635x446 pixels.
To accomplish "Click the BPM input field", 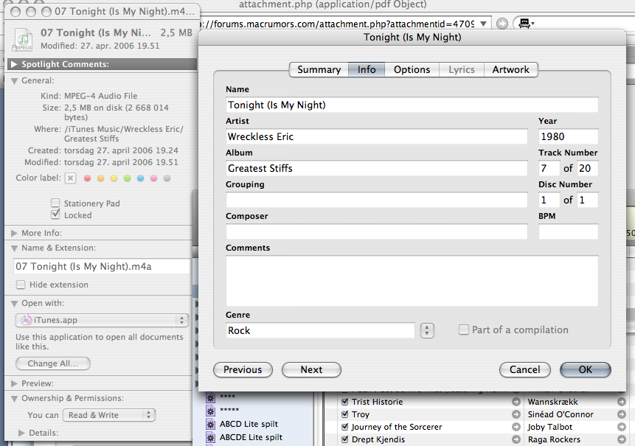I will [568, 231].
